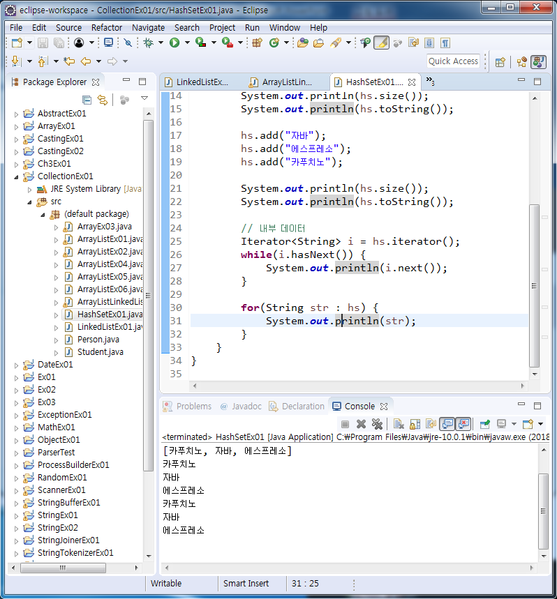Click the Debug bug icon
557x599 pixels.
tap(149, 43)
